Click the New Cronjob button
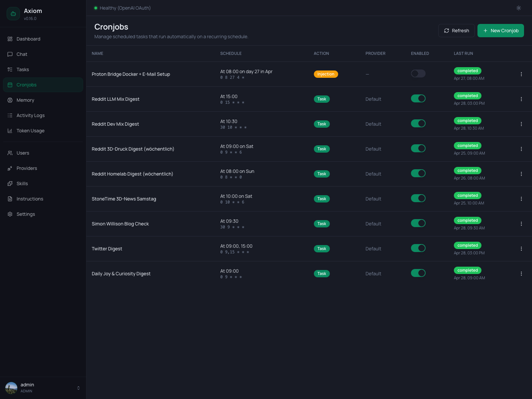 click(x=500, y=31)
